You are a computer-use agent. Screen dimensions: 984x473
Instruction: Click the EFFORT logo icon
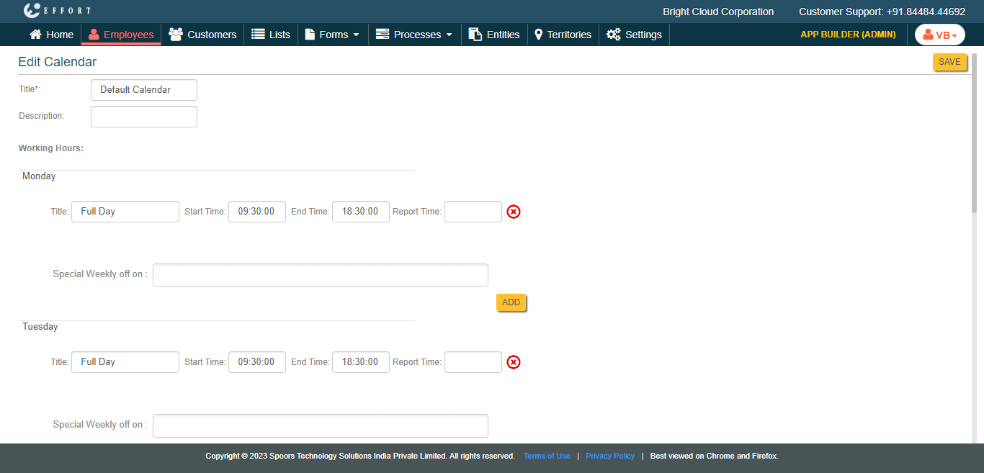pyautogui.click(x=32, y=11)
